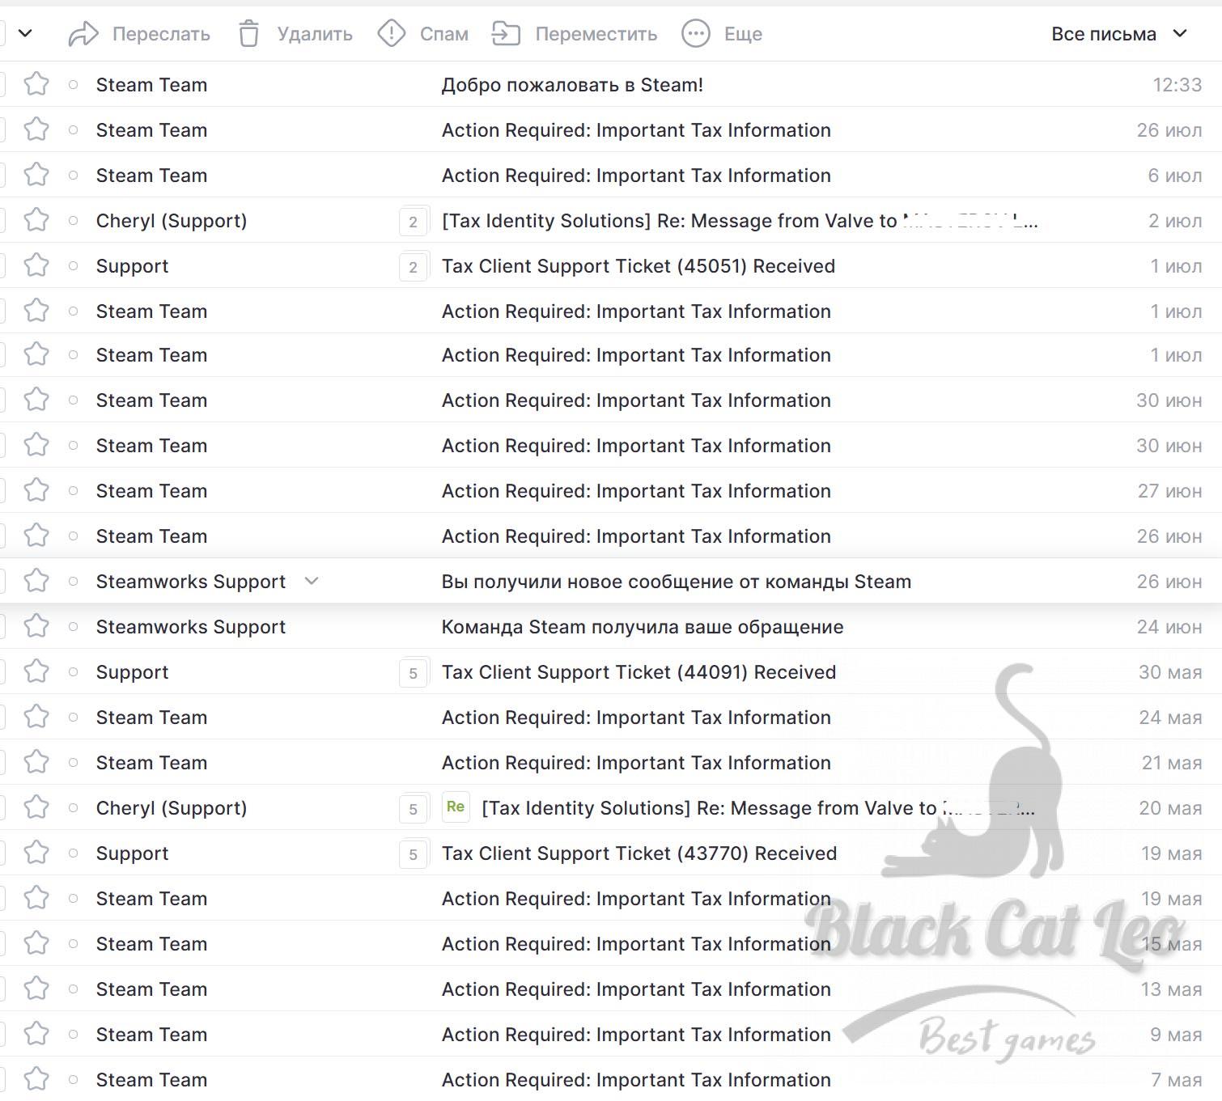Image resolution: width=1222 pixels, height=1101 pixels.
Task: Click the 'Steamworks Support' sender dated 24 июн
Action: point(191,627)
